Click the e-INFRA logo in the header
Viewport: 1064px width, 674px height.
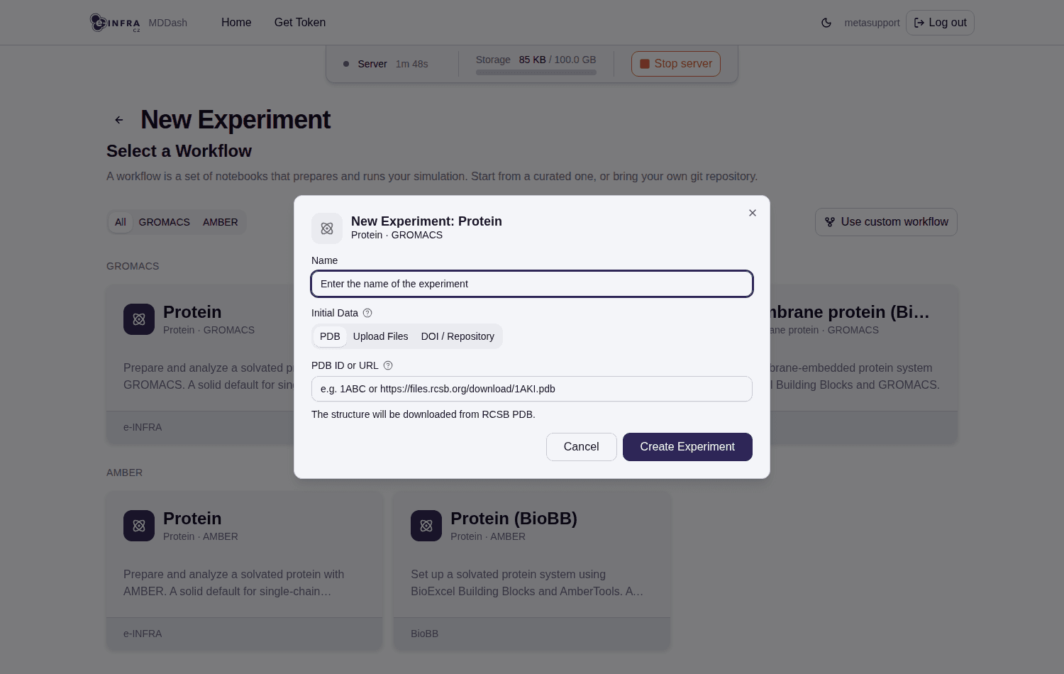tap(115, 23)
